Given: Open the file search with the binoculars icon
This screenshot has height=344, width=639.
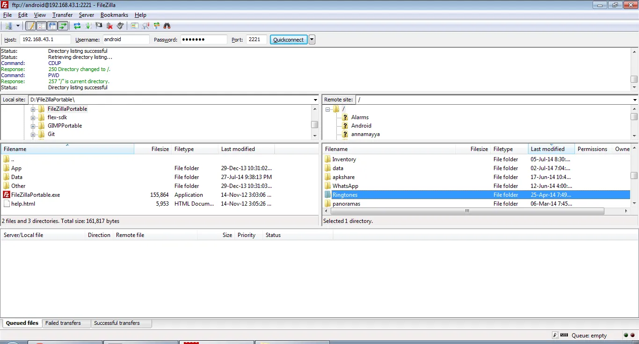Looking at the screenshot, I should (x=167, y=26).
